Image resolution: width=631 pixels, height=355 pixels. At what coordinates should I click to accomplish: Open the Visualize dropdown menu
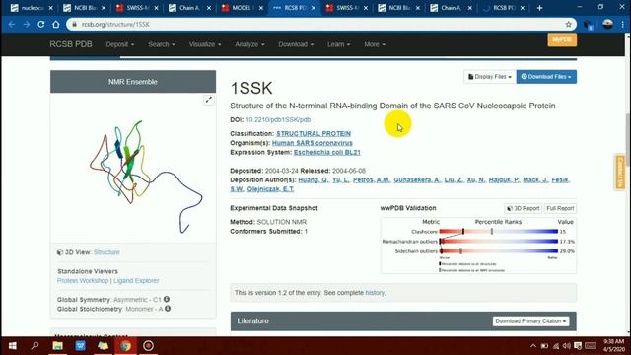tap(205, 44)
